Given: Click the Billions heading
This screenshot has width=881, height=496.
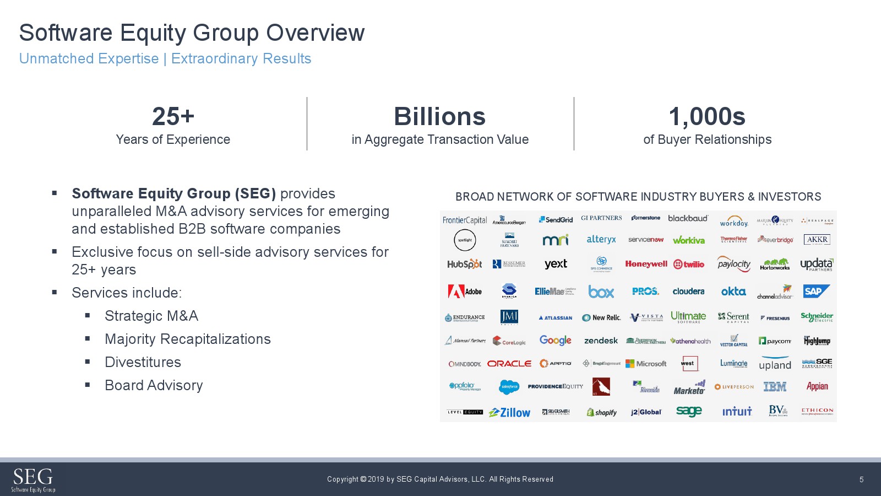Looking at the screenshot, I should 439,116.
